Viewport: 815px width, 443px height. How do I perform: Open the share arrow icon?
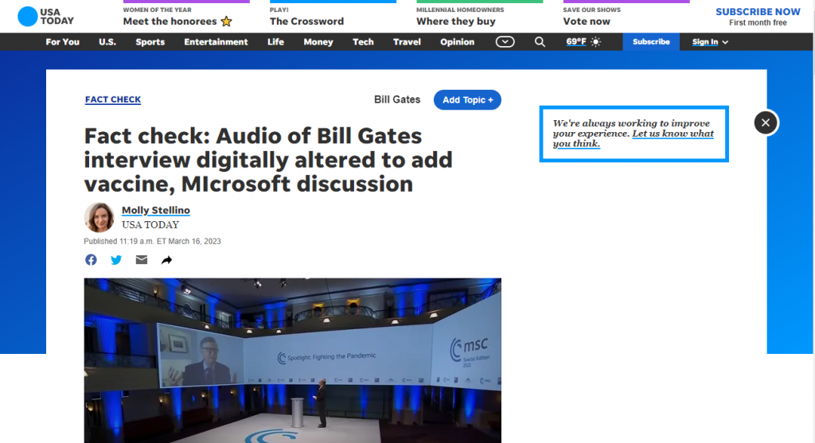[166, 259]
